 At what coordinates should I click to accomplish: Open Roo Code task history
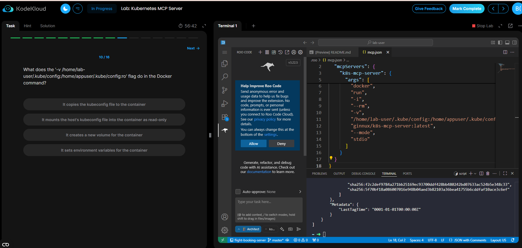pyautogui.click(x=280, y=52)
